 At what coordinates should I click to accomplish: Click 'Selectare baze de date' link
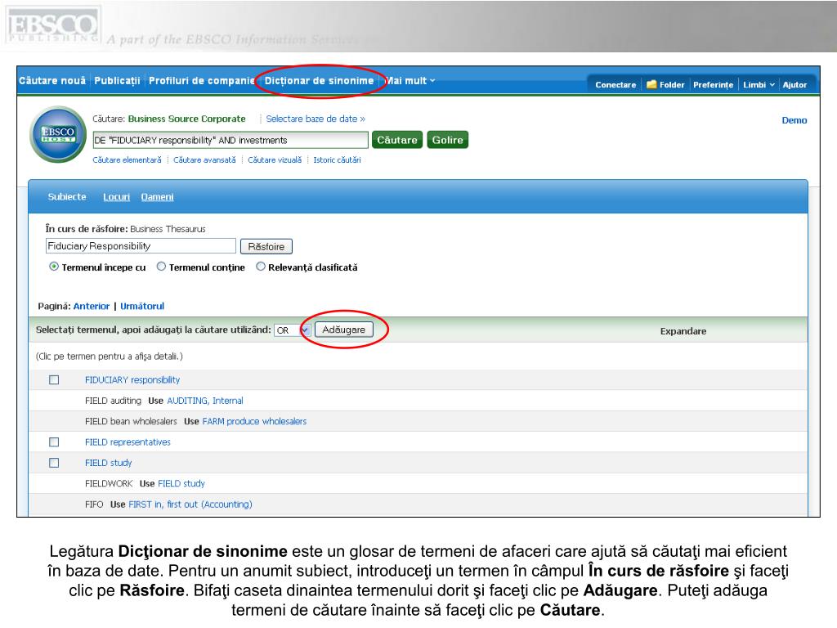coord(316,119)
